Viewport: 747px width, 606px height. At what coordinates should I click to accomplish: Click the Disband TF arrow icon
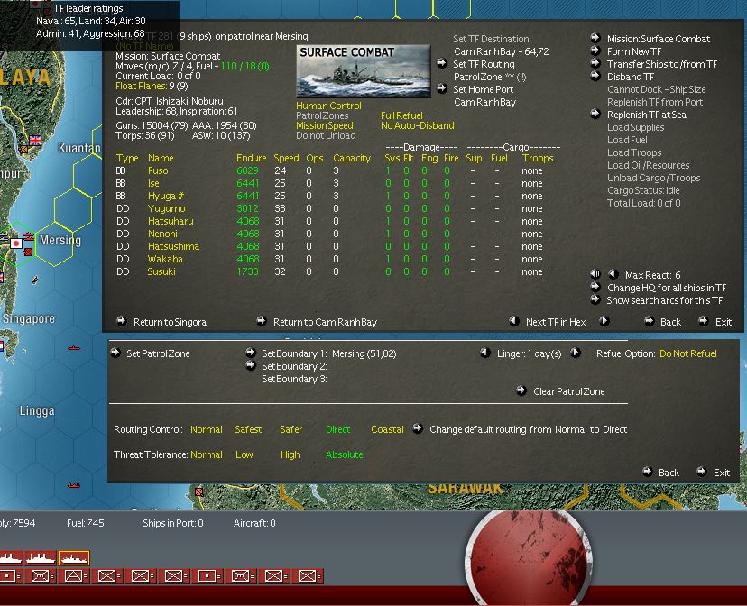[595, 76]
